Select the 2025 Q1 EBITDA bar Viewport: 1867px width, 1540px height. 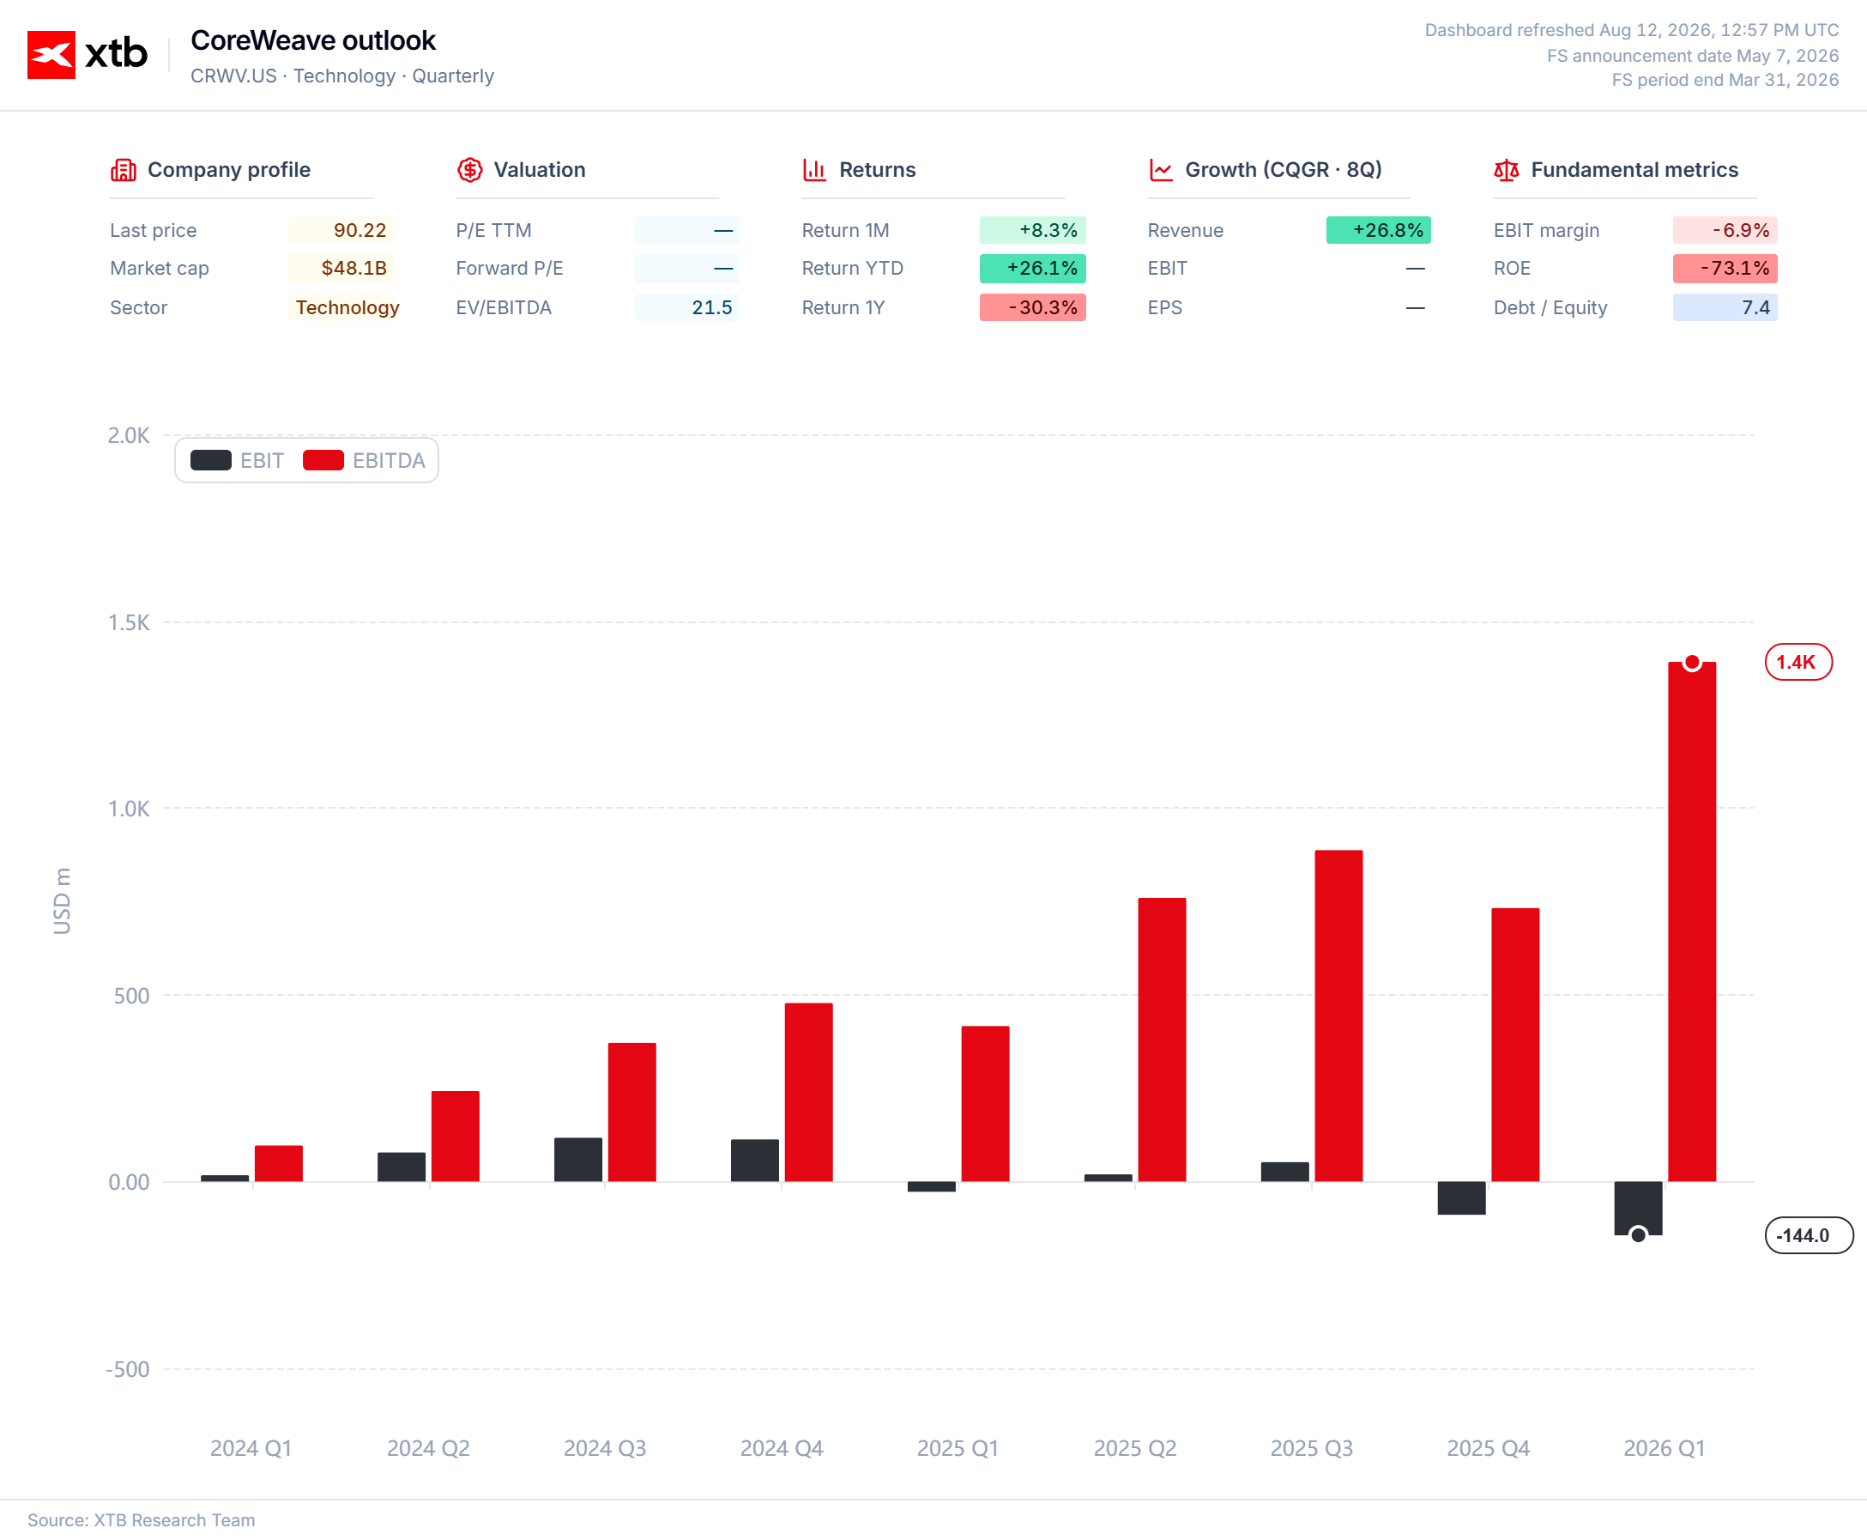click(985, 1104)
